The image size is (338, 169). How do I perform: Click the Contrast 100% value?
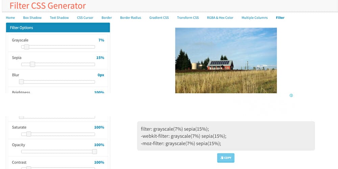pyautogui.click(x=99, y=162)
